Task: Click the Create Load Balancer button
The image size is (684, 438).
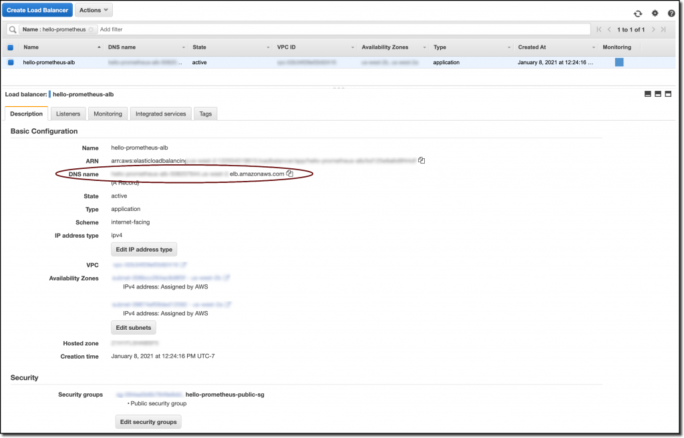Action: [x=37, y=9]
